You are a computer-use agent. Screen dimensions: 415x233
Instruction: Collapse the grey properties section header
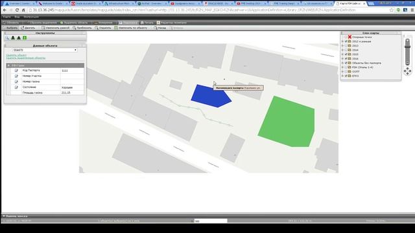click(x=45, y=65)
